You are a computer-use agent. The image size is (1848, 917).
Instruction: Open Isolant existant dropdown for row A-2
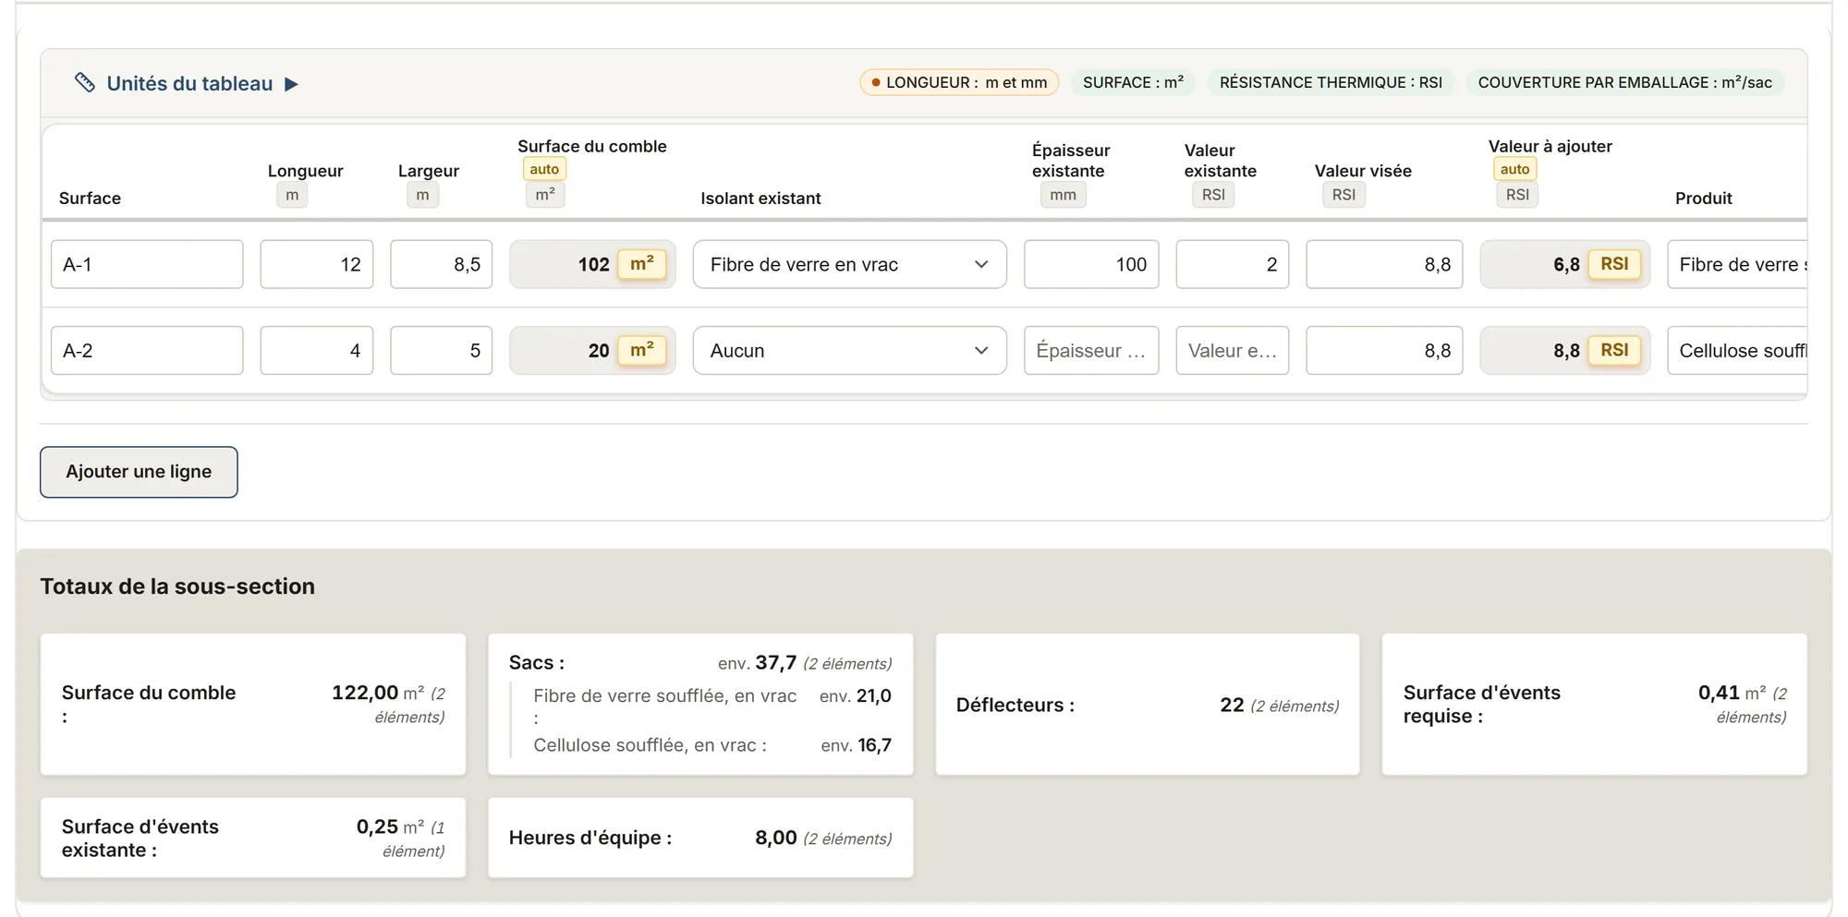[849, 350]
